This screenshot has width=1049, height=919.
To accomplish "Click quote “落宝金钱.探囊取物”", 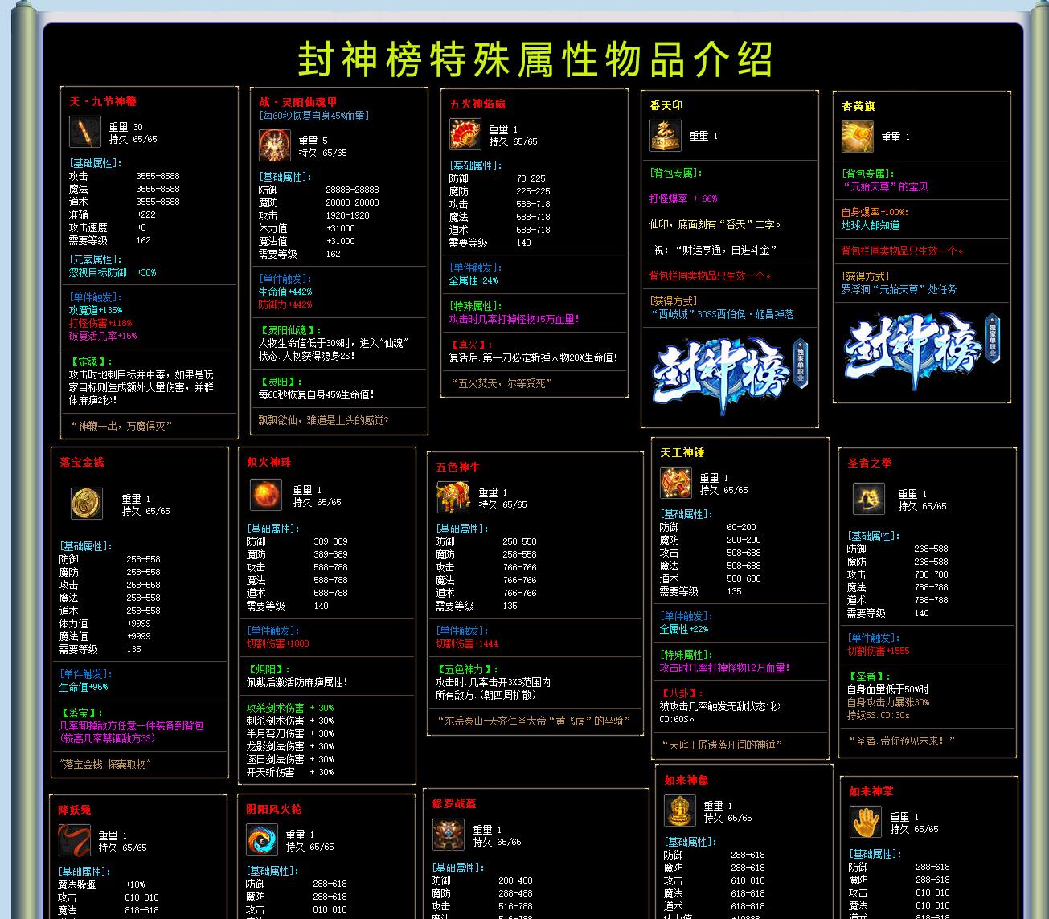I will coord(105,764).
